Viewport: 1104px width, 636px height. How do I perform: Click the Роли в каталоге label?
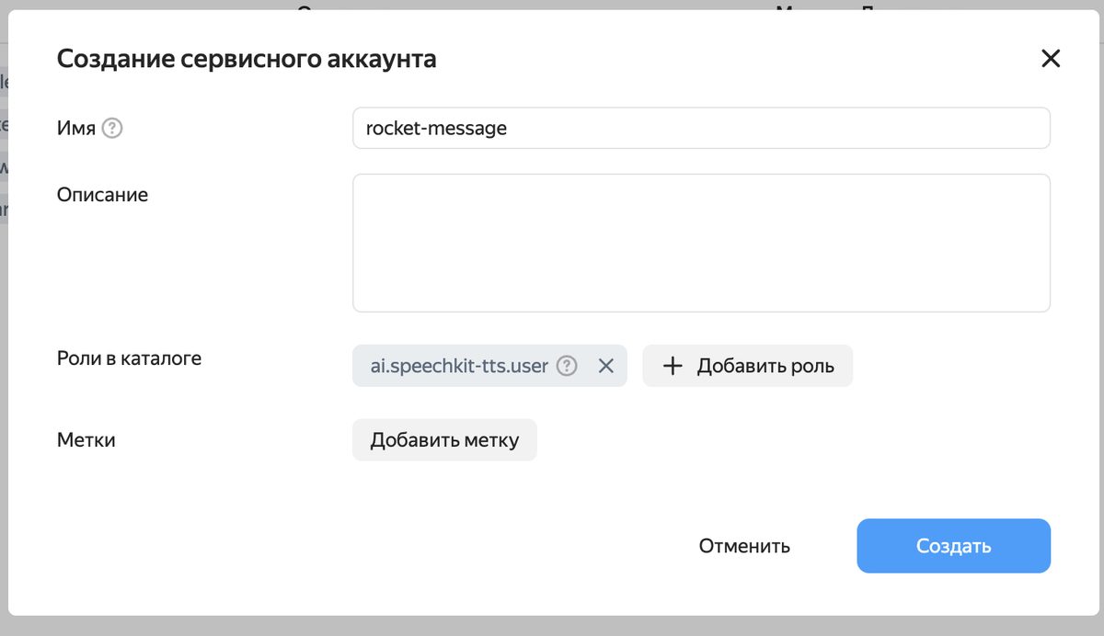[x=129, y=358]
